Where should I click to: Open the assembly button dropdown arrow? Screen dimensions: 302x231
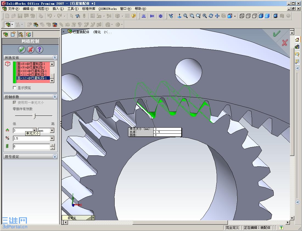click(x=12, y=25)
